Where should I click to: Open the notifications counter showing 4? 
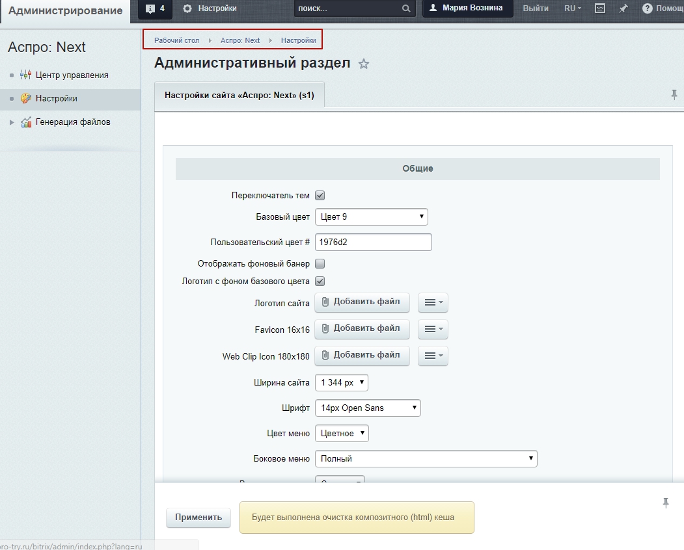tap(156, 8)
